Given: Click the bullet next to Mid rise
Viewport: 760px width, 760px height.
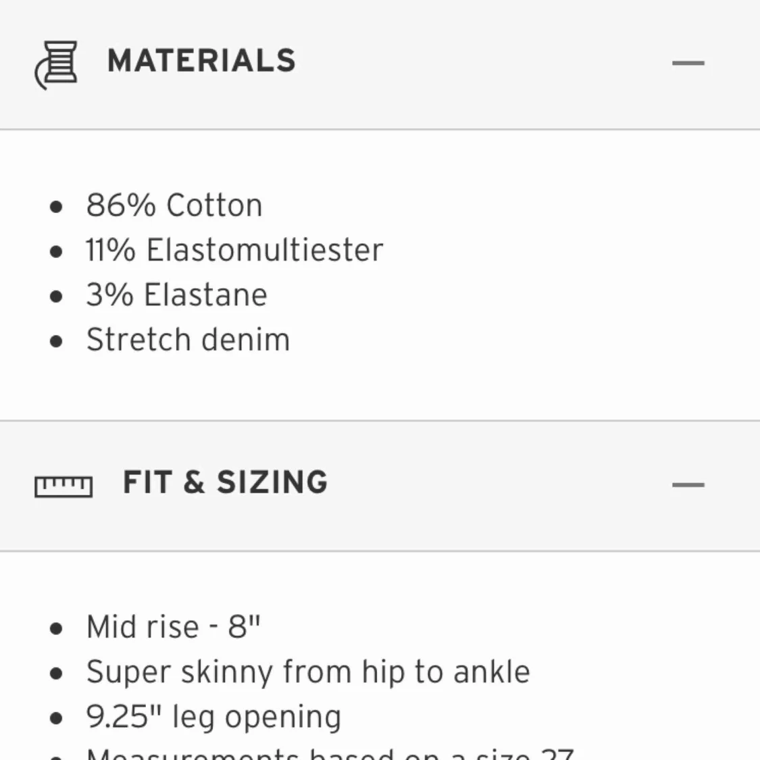Looking at the screenshot, I should point(56,628).
